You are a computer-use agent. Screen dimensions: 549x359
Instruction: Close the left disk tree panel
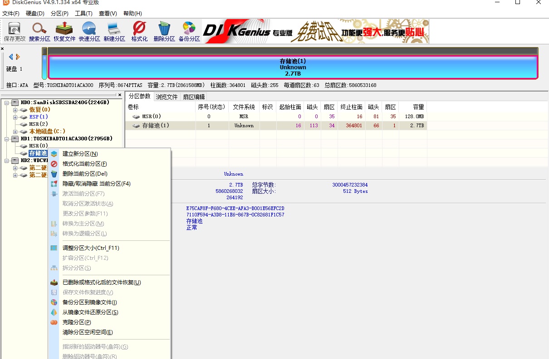pos(120,95)
